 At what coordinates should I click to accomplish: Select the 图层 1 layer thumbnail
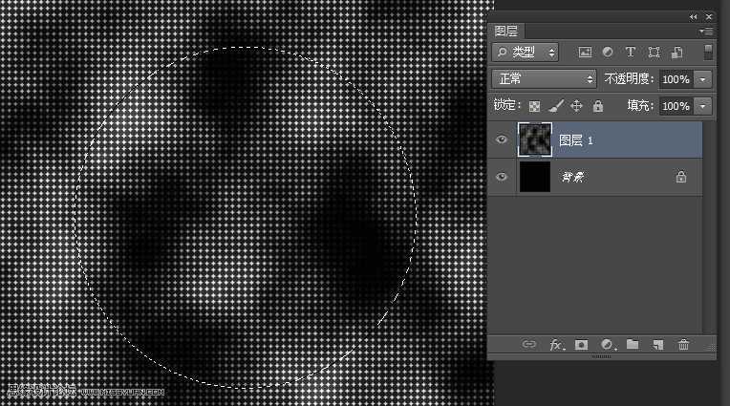tap(535, 139)
